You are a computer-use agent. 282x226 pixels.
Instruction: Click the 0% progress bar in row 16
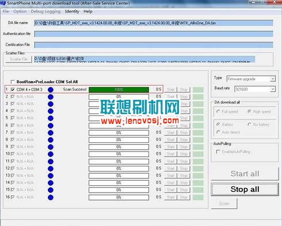click(119, 197)
